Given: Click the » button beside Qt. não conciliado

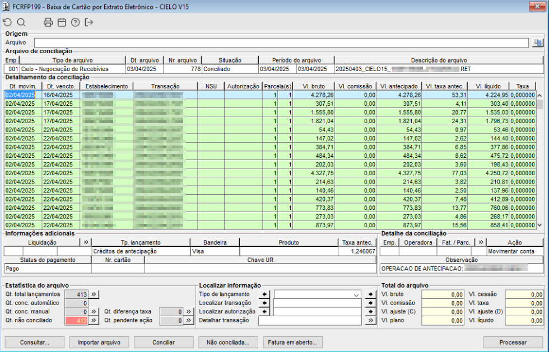Looking at the screenshot, I should pyautogui.click(x=94, y=320).
